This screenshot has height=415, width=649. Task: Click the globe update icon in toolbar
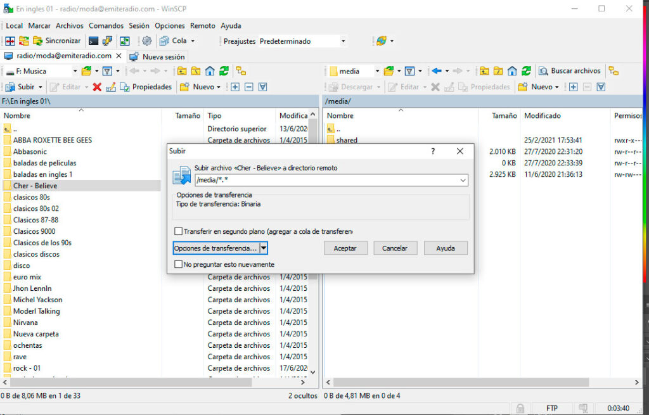pos(381,41)
